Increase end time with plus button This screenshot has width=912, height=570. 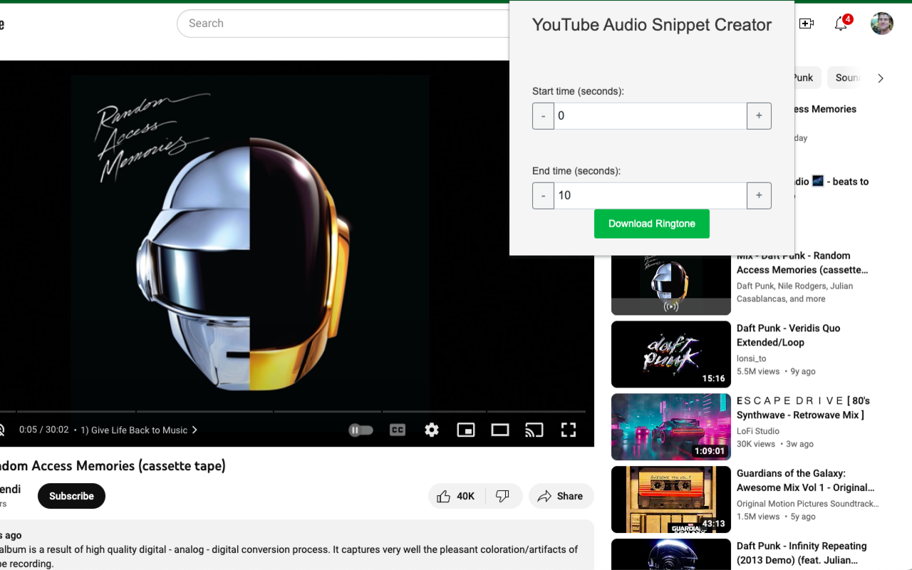[759, 196]
